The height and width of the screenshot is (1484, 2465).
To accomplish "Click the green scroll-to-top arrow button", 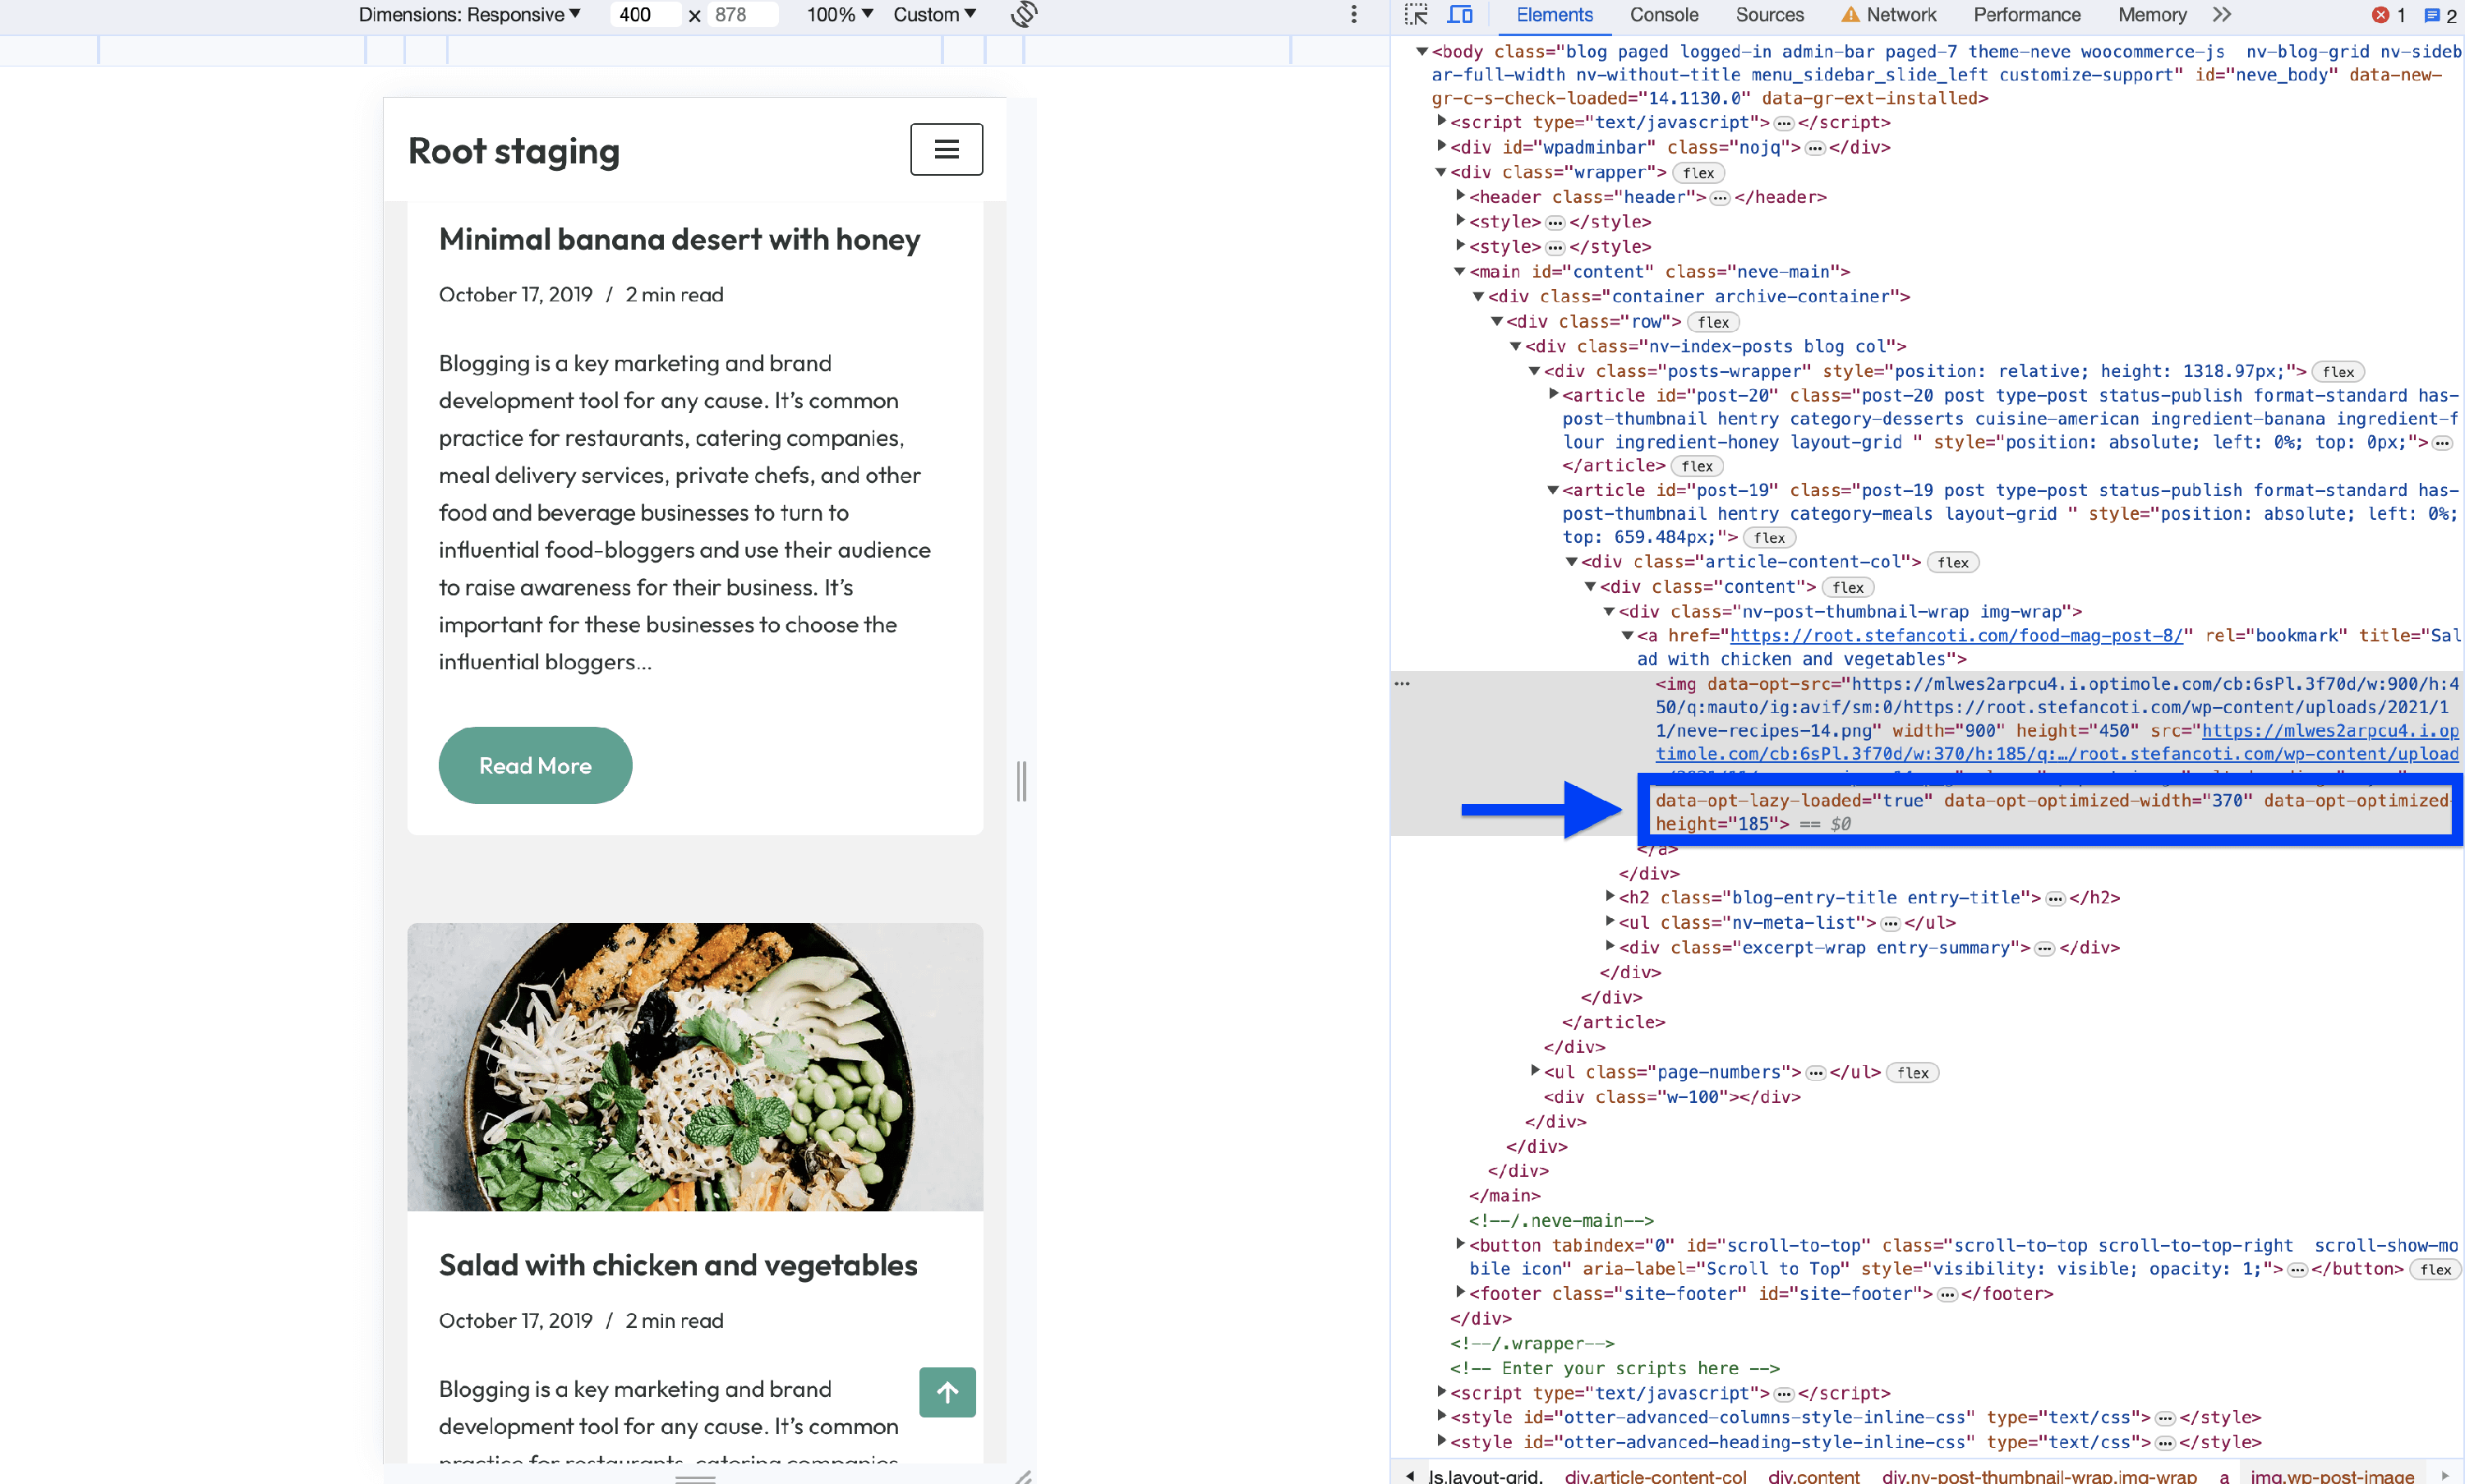I will (x=947, y=1391).
